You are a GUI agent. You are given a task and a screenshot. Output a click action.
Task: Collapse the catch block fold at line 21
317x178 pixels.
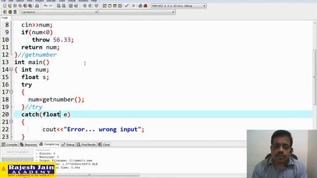tap(11, 122)
